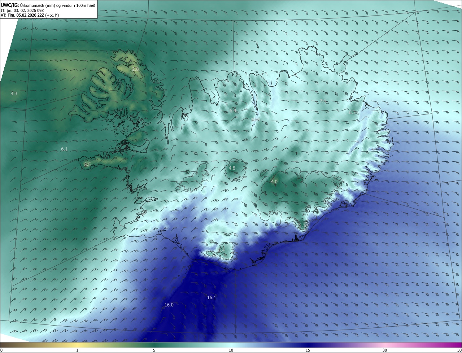Image resolution: width=462 pixels, height=353 pixels.
Task: Click the 7.4 value label in northeast
Action: (323, 101)
